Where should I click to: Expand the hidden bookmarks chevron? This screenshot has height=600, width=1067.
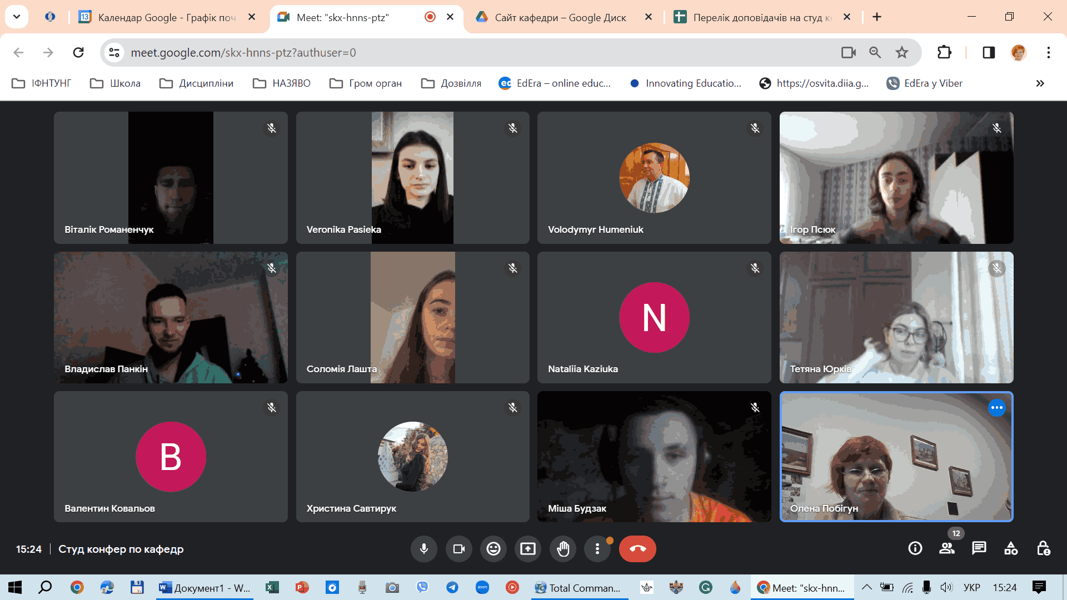click(1040, 83)
